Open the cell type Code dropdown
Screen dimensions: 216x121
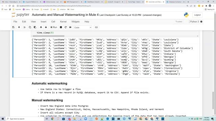pyautogui.click(x=83, y=28)
